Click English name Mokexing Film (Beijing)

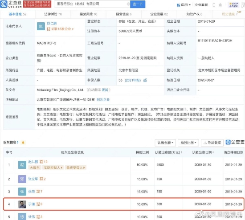pos(60,90)
